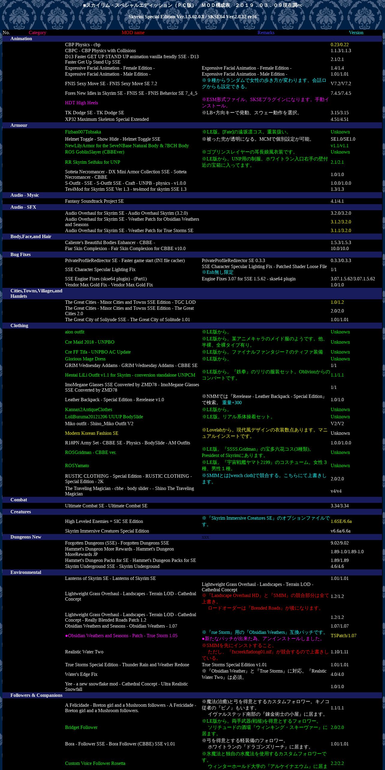Click the 'Cities,Towns,Villages,and Hamlets' header
Screen dimensions: 385x770
[x=36, y=294]
